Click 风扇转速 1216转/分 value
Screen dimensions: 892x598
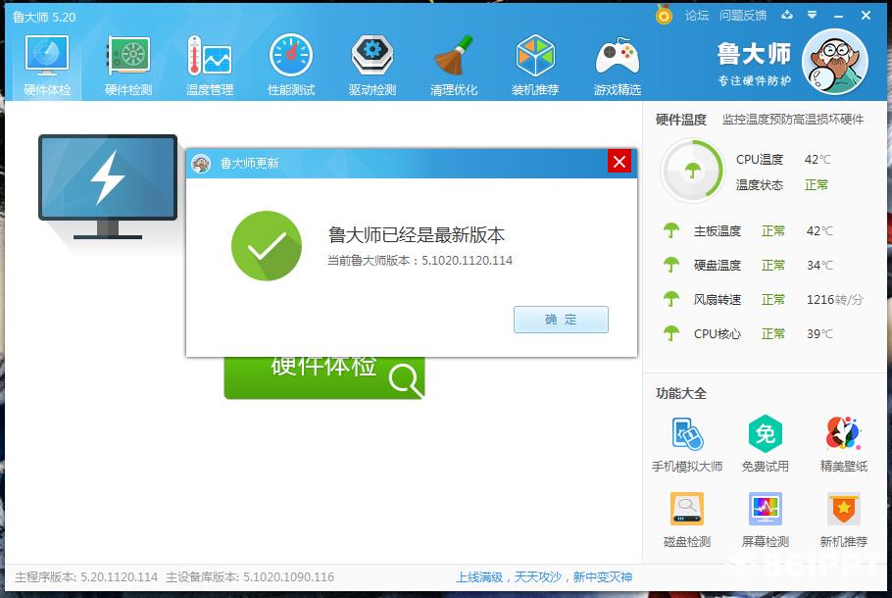834,299
